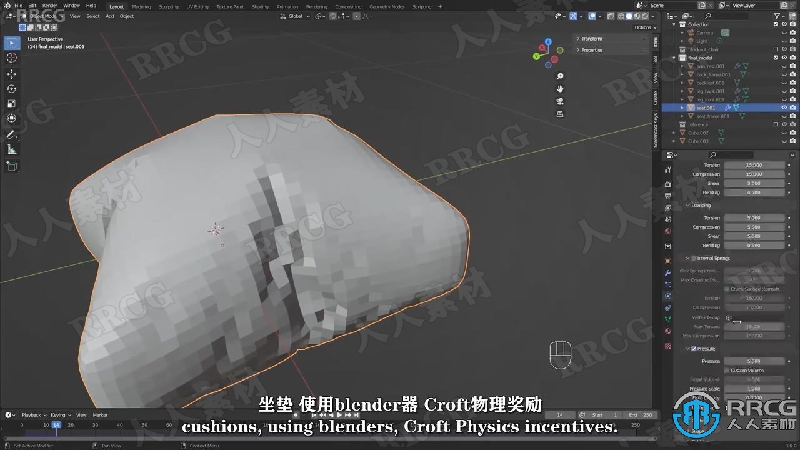The image size is (800, 450).
Task: Open the Render menu
Action: coord(49,6)
